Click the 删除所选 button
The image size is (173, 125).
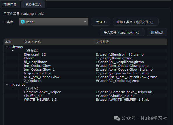pos(157,32)
